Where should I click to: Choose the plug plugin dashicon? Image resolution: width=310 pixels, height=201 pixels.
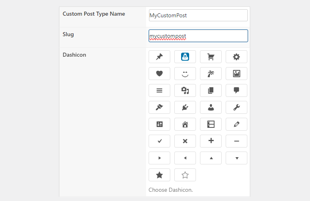point(185,107)
